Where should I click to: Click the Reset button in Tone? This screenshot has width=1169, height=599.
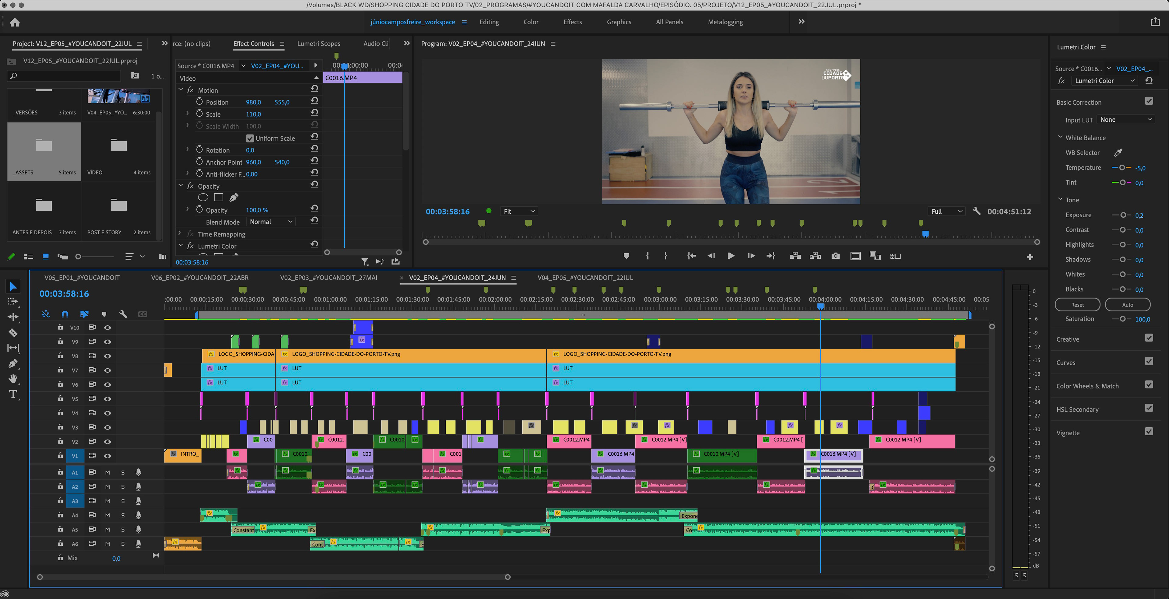[1077, 304]
